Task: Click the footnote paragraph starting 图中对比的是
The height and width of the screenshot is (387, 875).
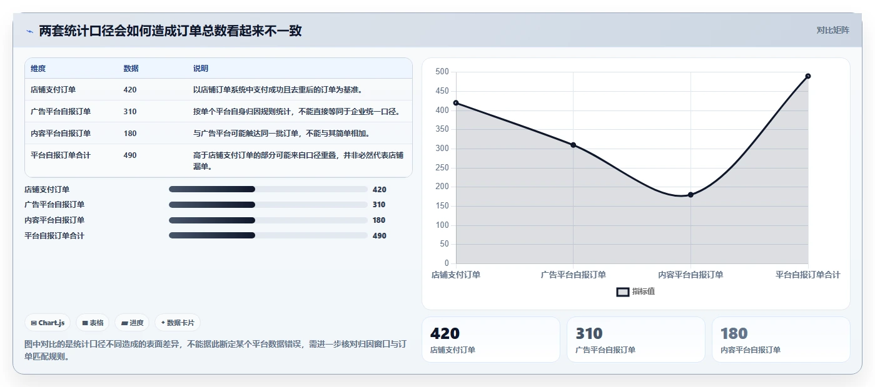Action: 216,350
